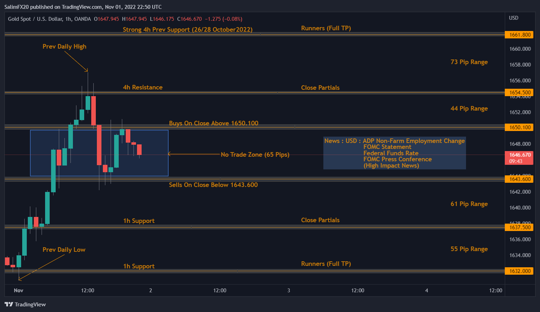This screenshot has height=312, width=540.
Task: Click the Gold Spot / U.S. Dollar symbol name
Action: (x=36, y=19)
